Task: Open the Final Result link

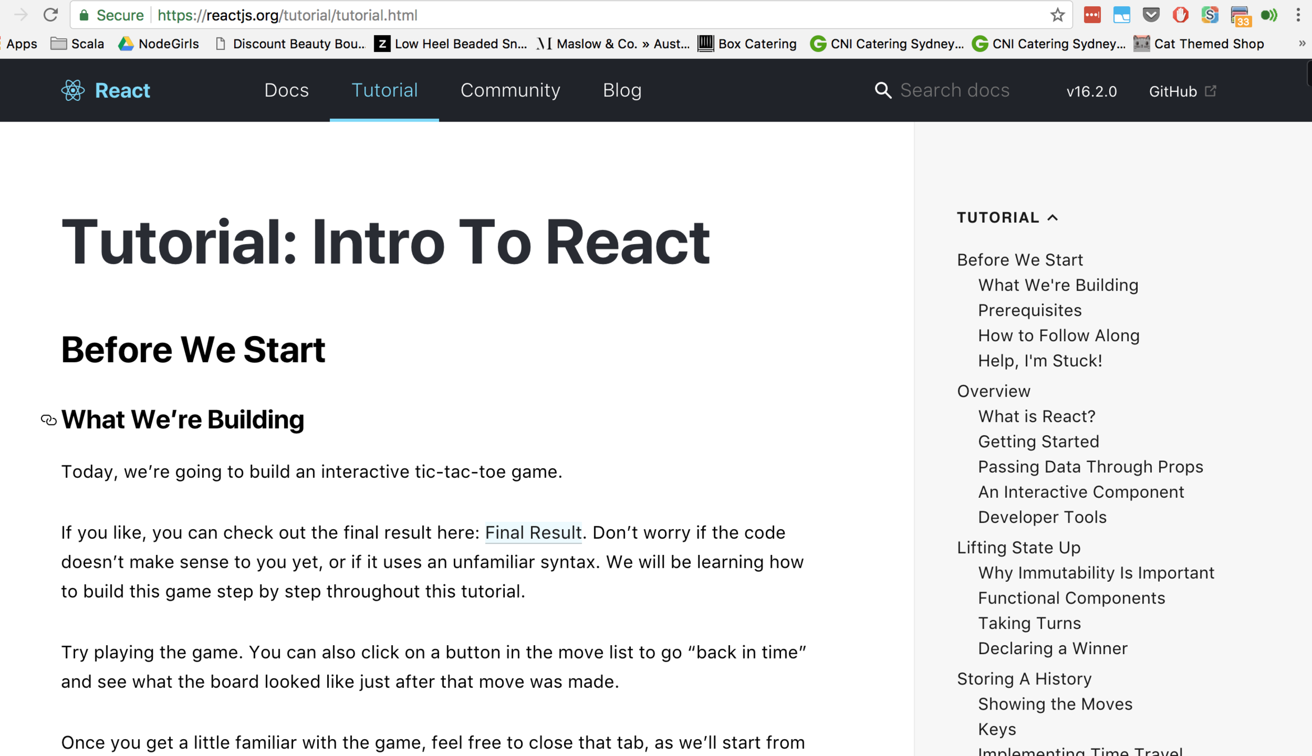Action: point(533,533)
